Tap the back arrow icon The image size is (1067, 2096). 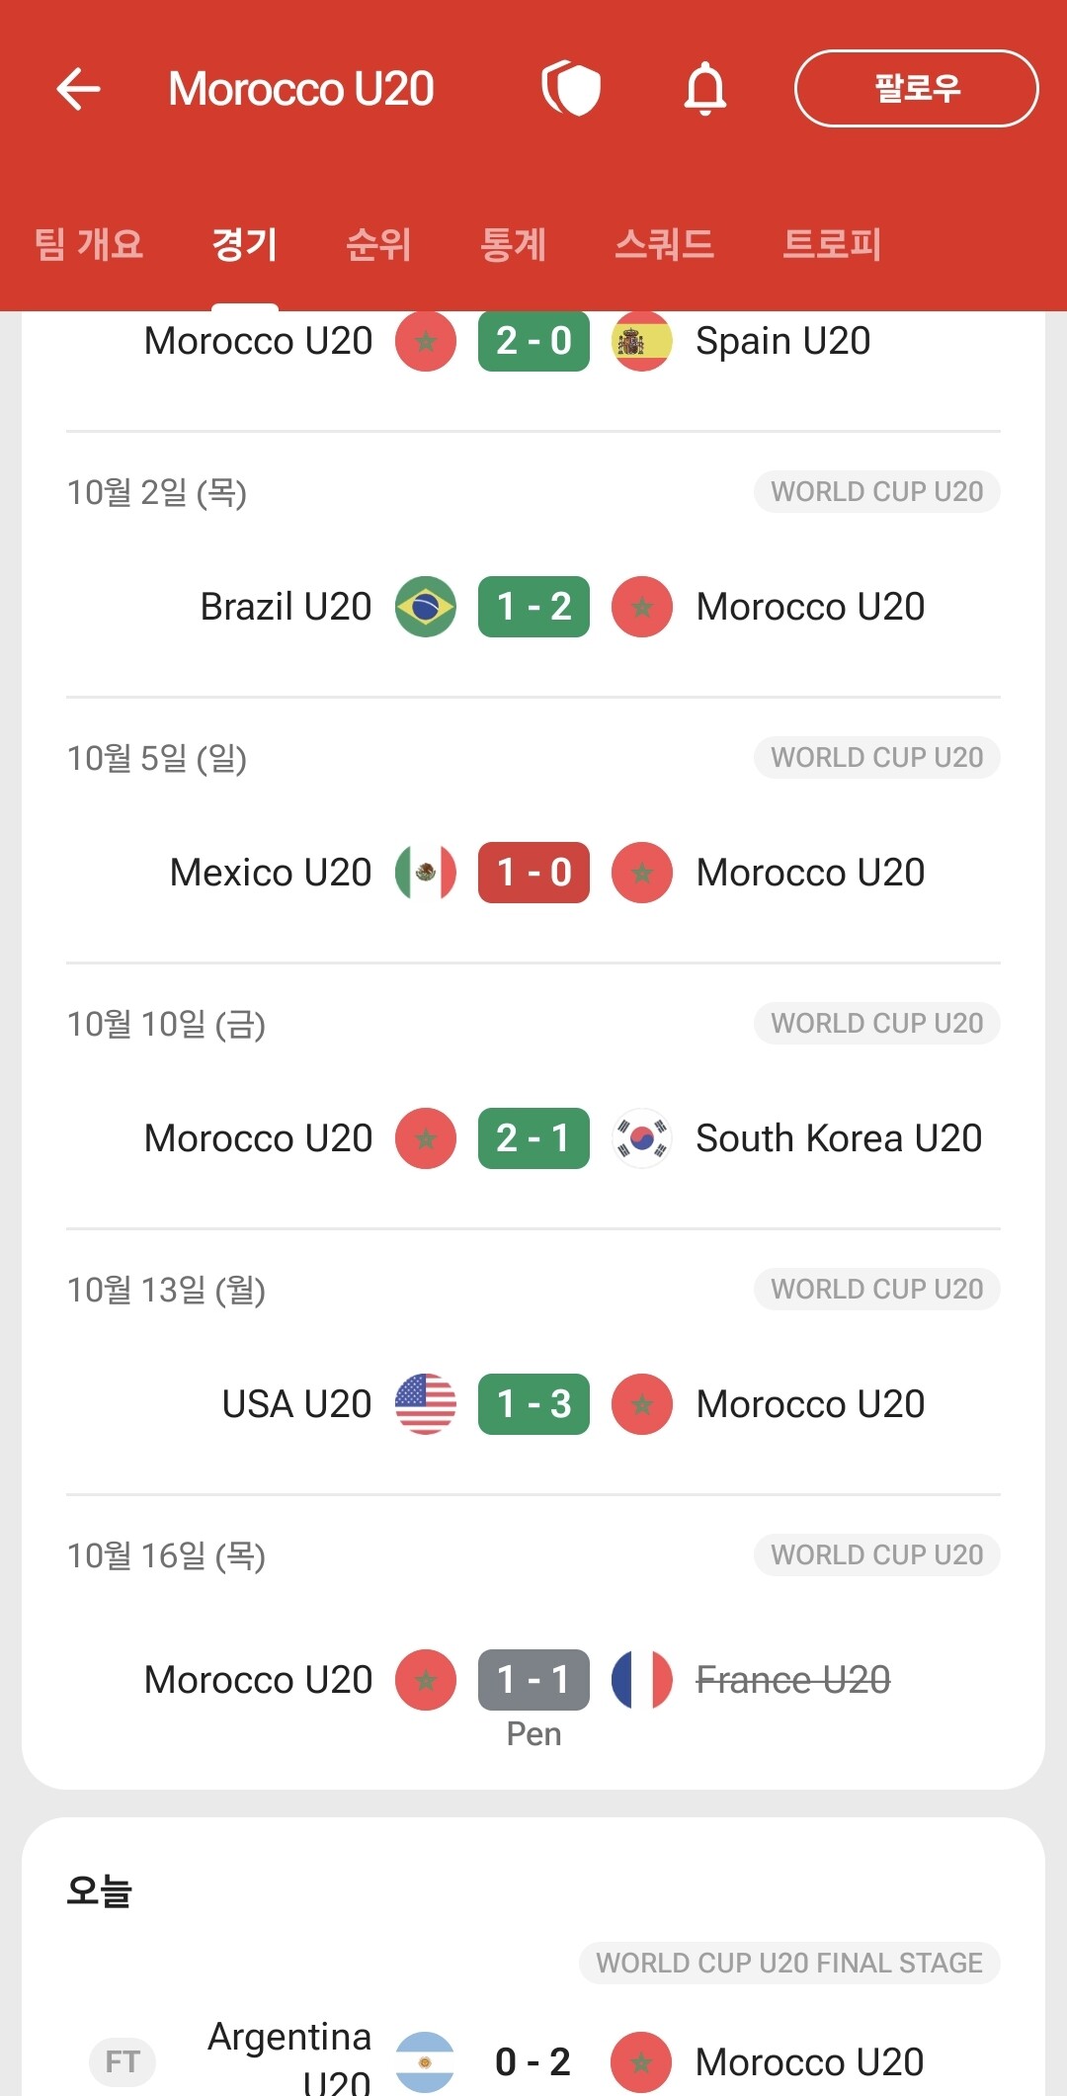point(79,89)
